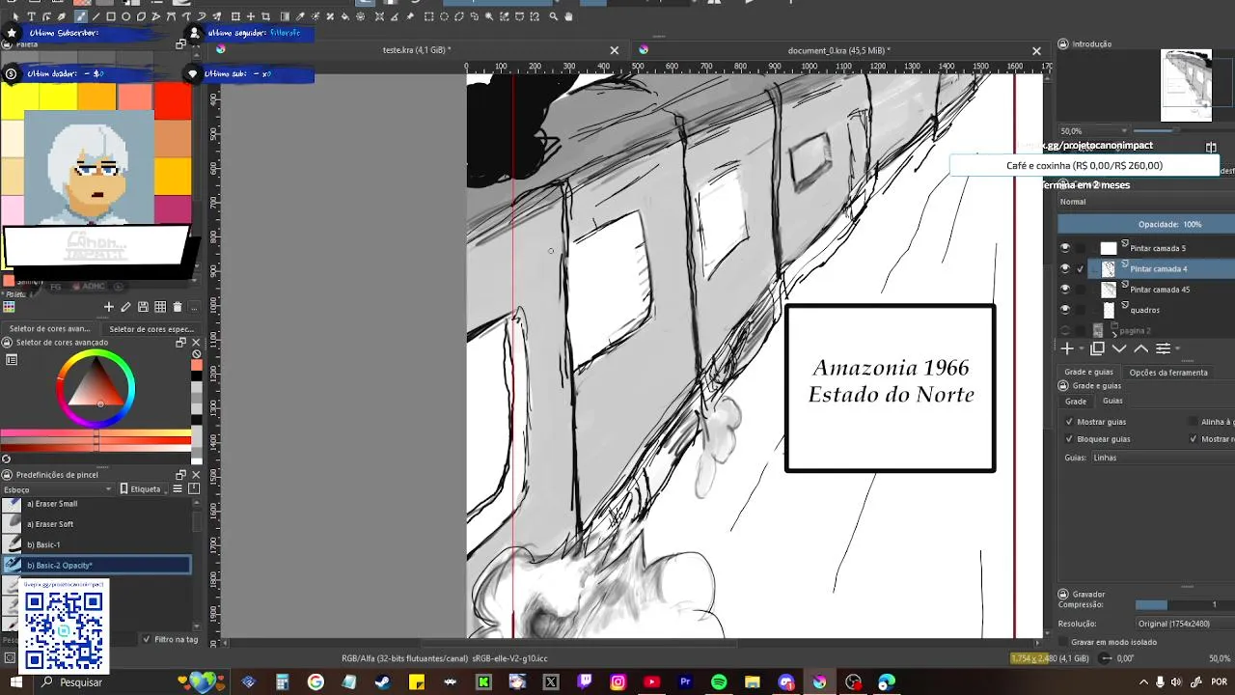Open the Resolução Original dropdown
Screen dimensions: 1235x695
(x=1185, y=624)
